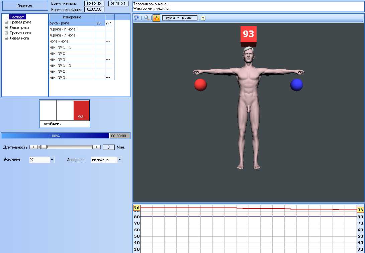Open the help question mark icon
The height and width of the screenshot is (253, 365).
pyautogui.click(x=203, y=18)
